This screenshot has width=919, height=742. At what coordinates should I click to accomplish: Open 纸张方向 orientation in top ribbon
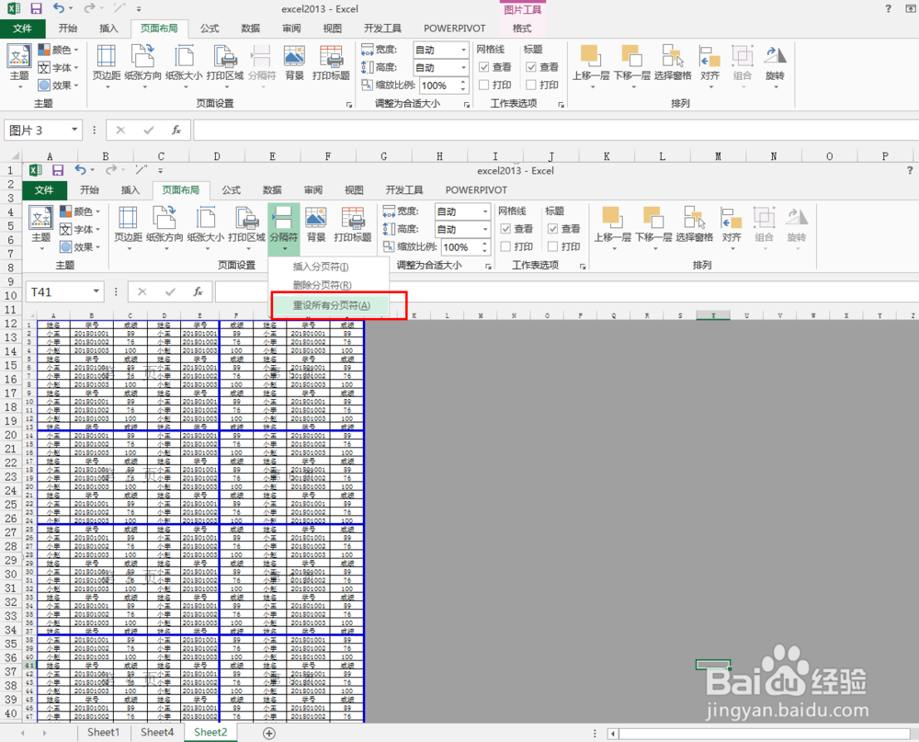pyautogui.click(x=143, y=65)
